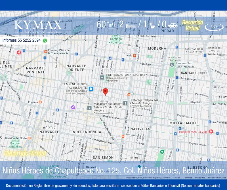Select the División del Norte metro icon
This screenshot has height=190, width=227.
(29, 138)
